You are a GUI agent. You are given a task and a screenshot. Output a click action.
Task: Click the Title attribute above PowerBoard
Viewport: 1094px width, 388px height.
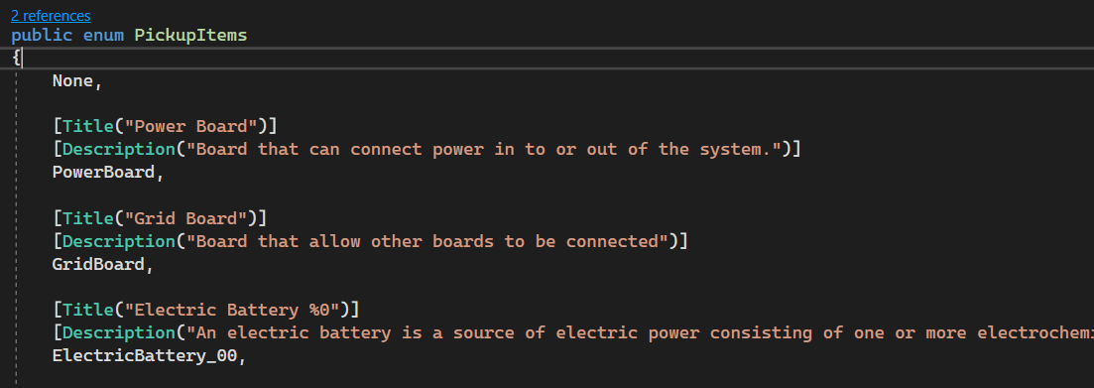coord(88,126)
